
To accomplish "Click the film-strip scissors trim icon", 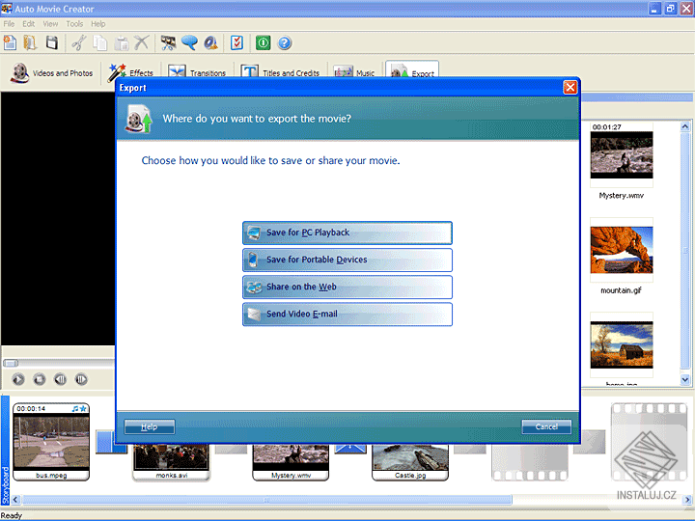I will (x=168, y=43).
